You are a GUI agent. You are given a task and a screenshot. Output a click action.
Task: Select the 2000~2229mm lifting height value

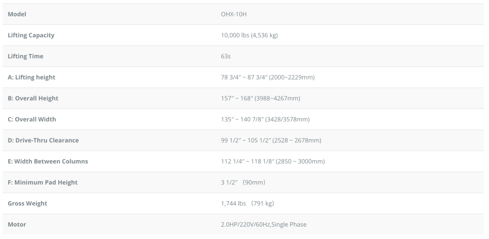pos(264,77)
